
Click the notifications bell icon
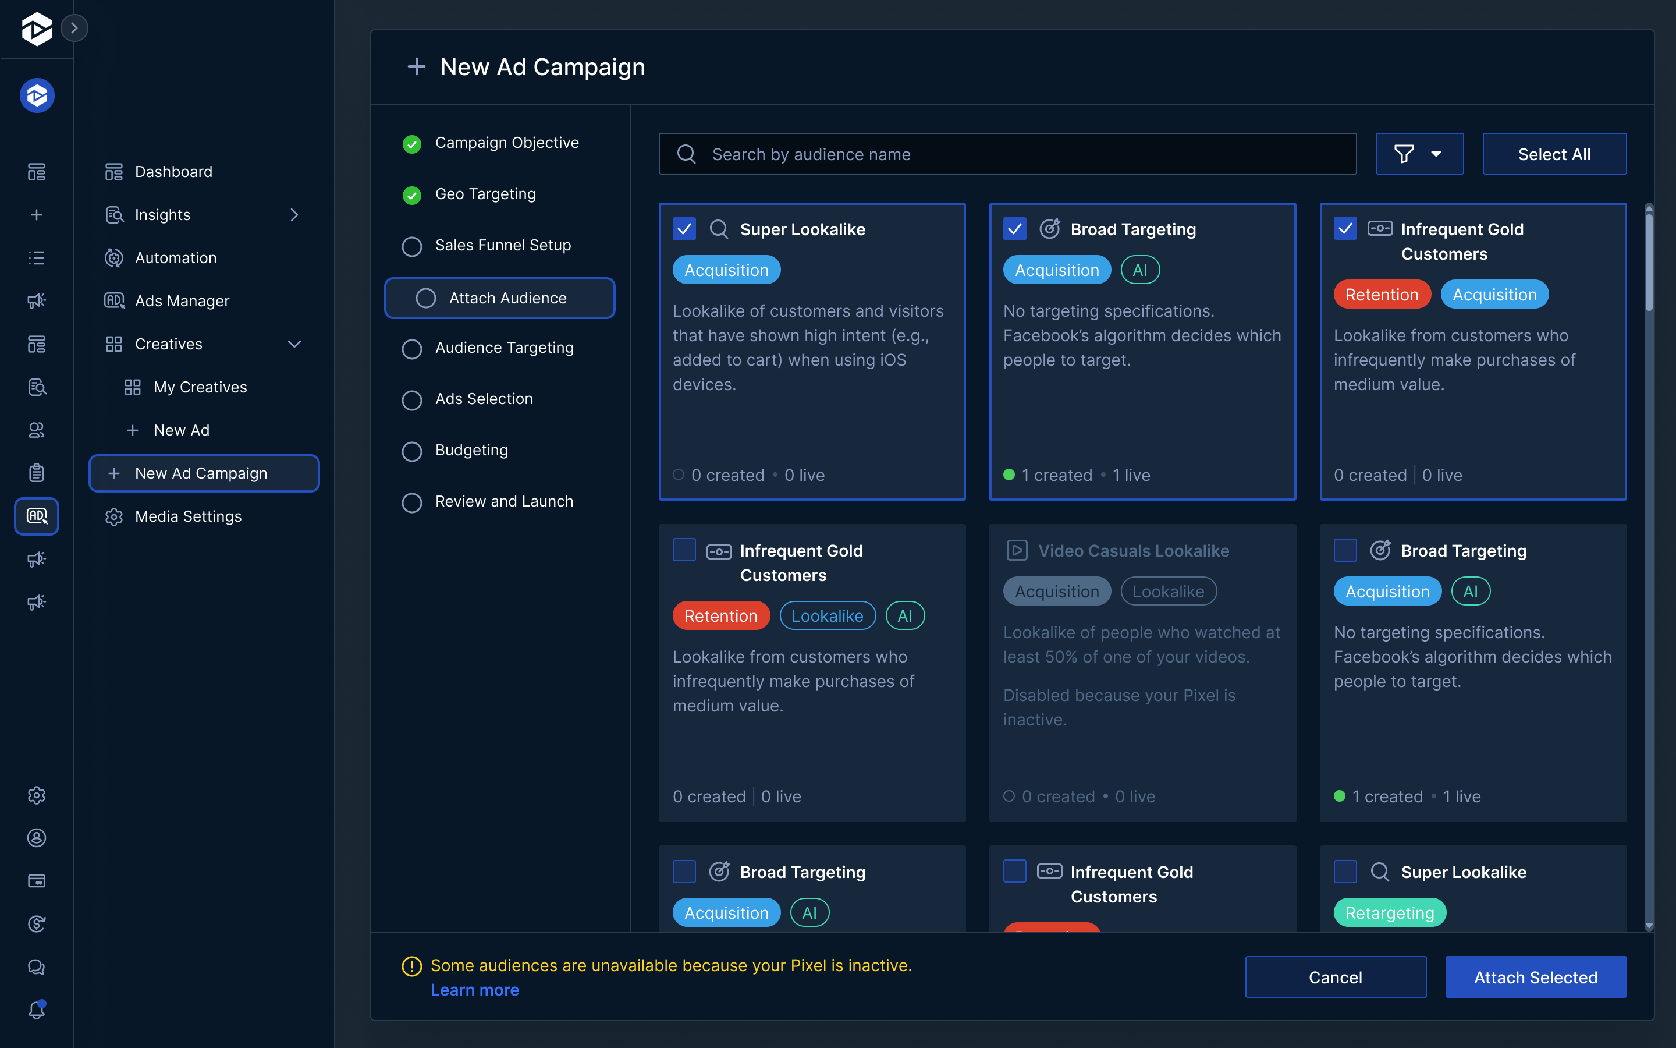coord(36,1010)
